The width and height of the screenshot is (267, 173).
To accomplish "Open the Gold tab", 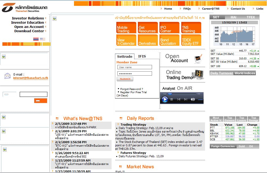I will pyautogui.click(x=241, y=146).
